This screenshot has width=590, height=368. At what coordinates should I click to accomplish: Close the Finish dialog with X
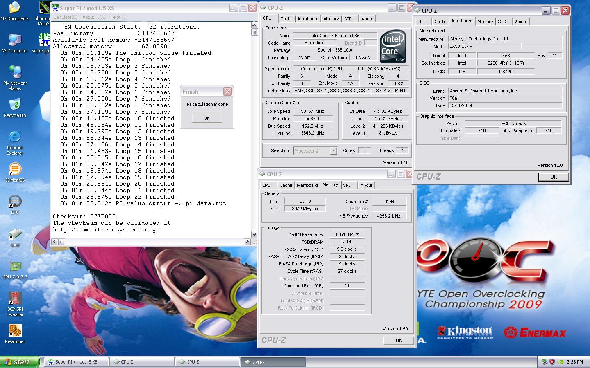(227, 91)
